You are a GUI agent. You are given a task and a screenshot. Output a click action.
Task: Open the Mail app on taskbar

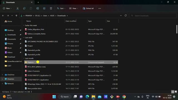click(100, 97)
